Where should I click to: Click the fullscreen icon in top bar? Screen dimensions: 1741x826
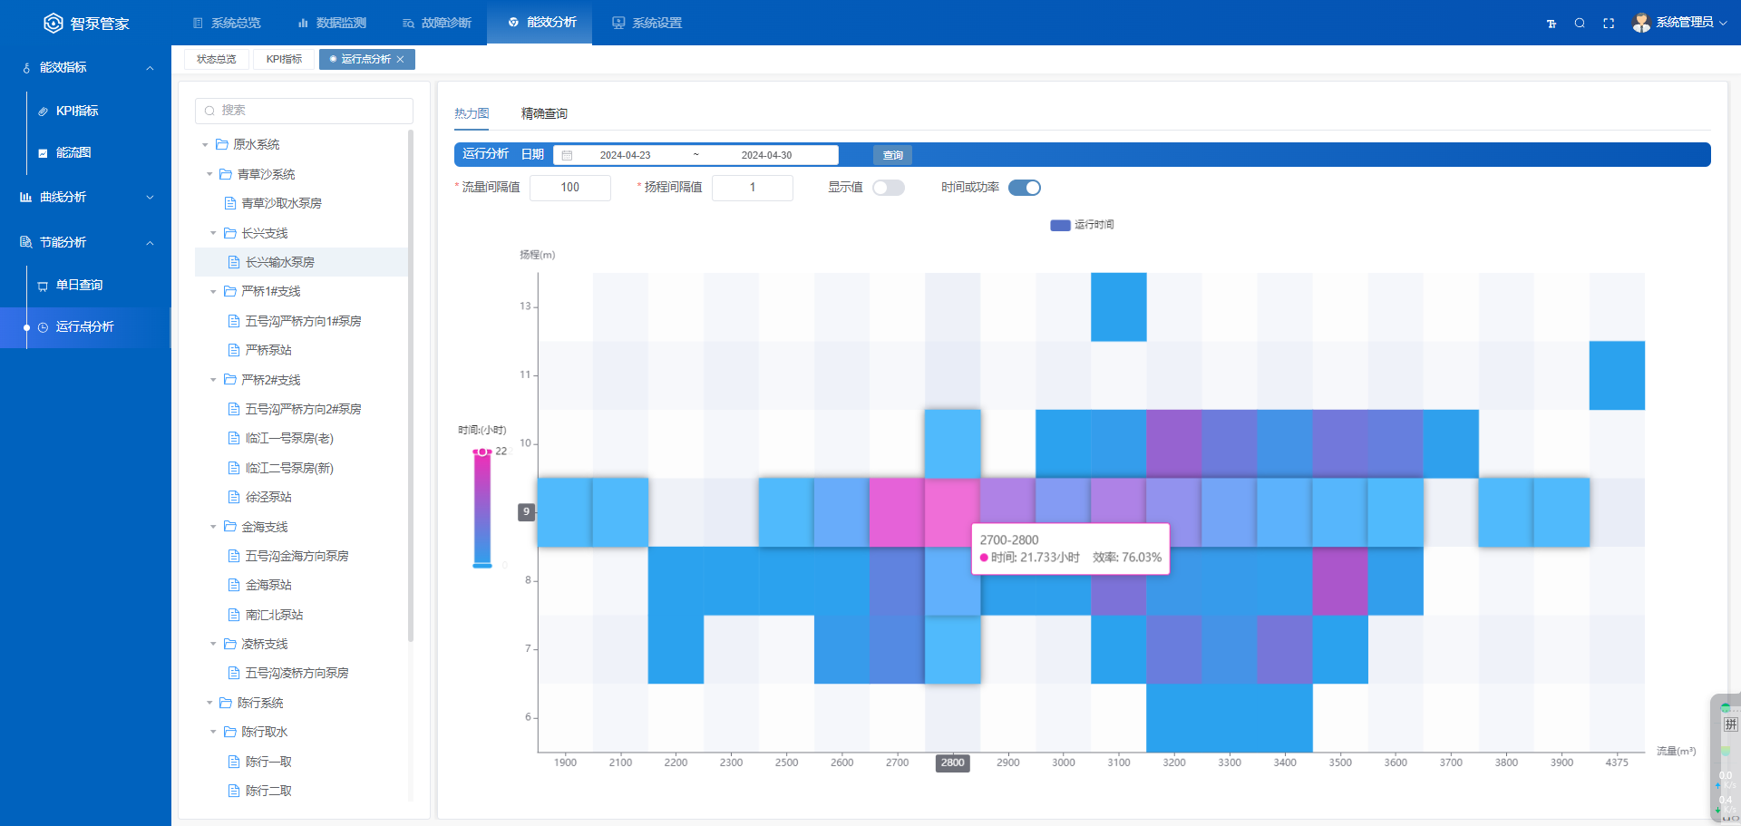1609,24
